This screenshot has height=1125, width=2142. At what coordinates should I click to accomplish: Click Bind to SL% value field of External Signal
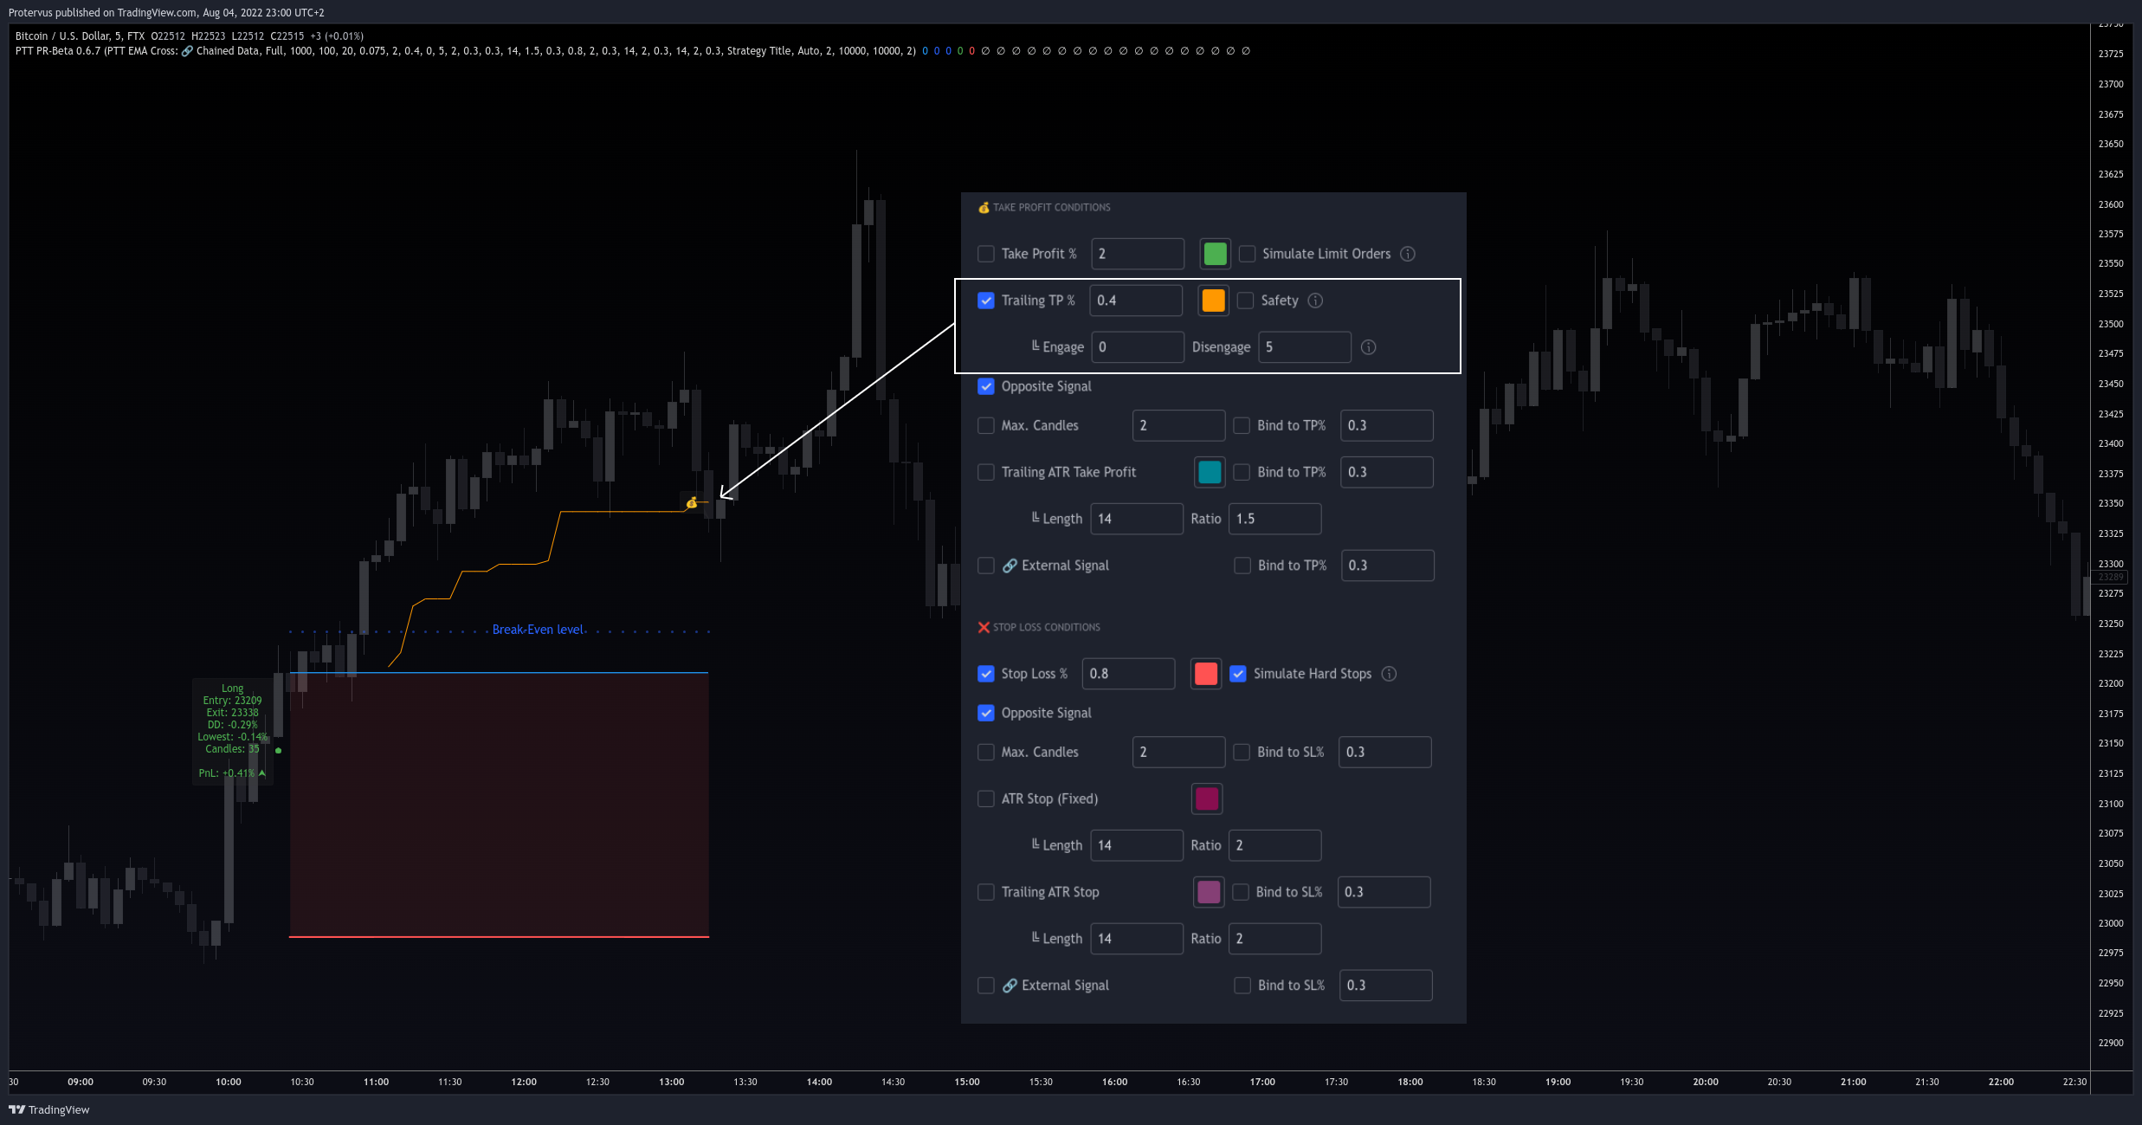(x=1385, y=986)
